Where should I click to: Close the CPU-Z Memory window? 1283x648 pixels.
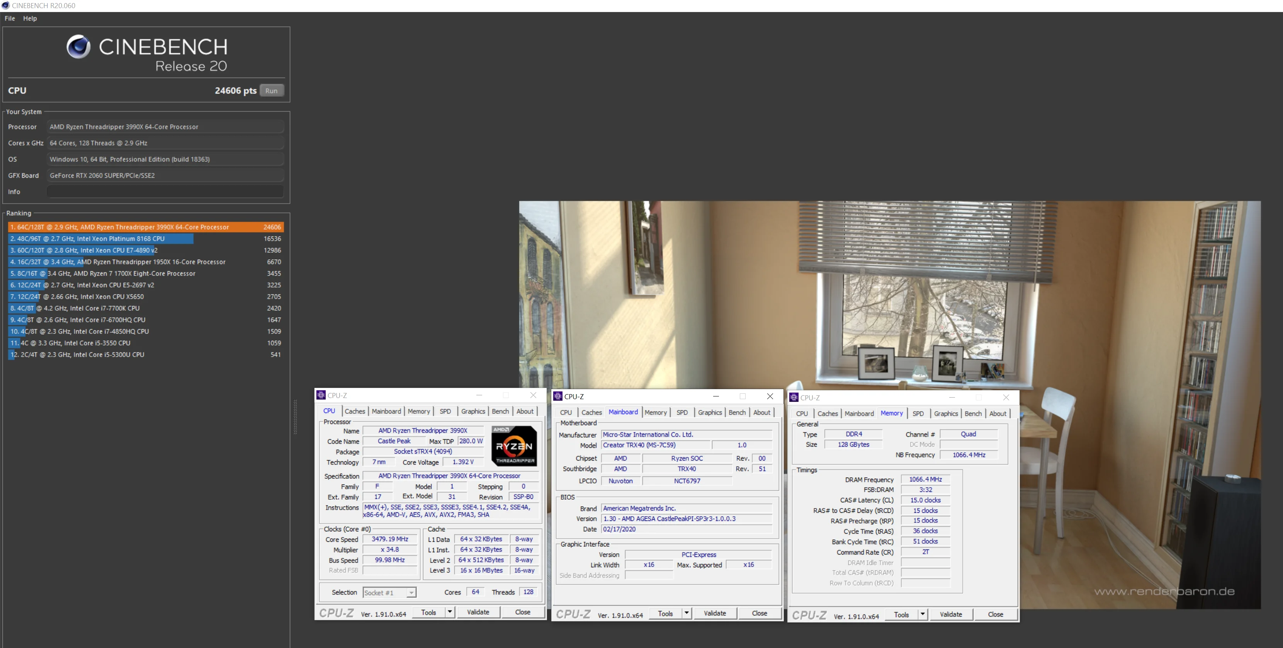pyautogui.click(x=1006, y=397)
